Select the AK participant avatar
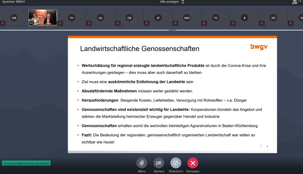Screen dimensions: 303x174 100,18
